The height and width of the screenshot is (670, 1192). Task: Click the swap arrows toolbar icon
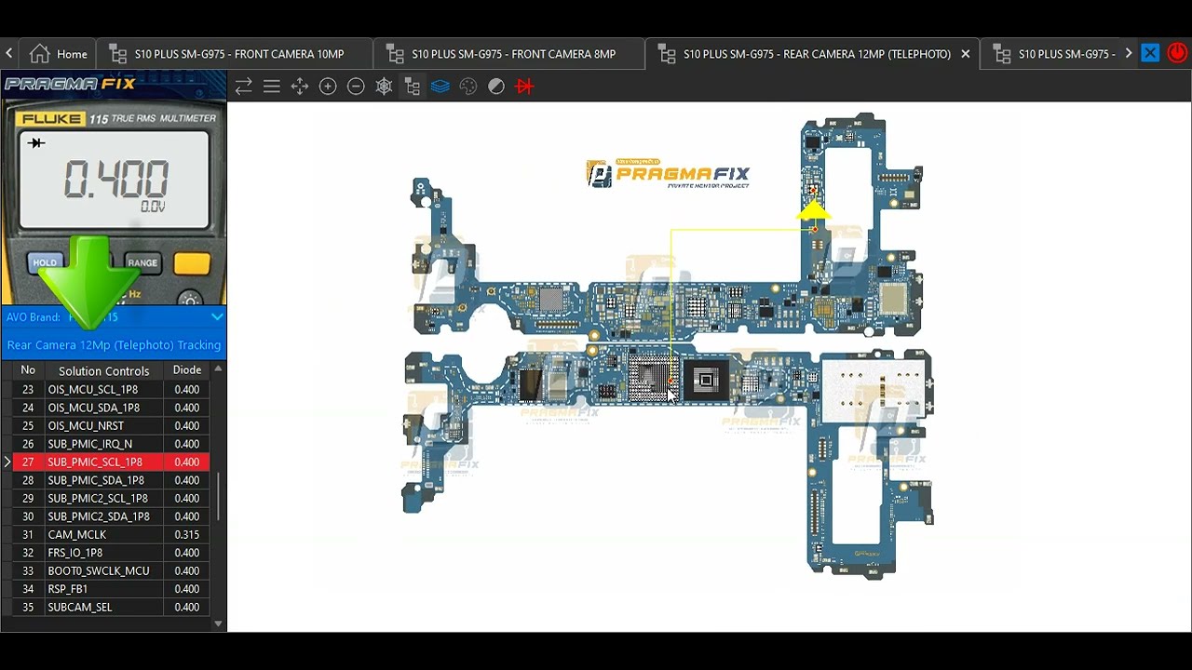pyautogui.click(x=243, y=87)
